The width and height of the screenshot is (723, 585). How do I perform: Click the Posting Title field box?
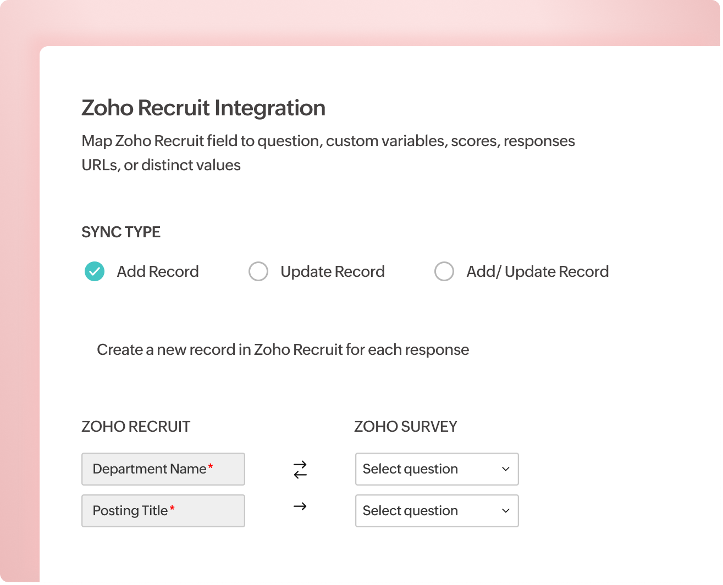163,511
